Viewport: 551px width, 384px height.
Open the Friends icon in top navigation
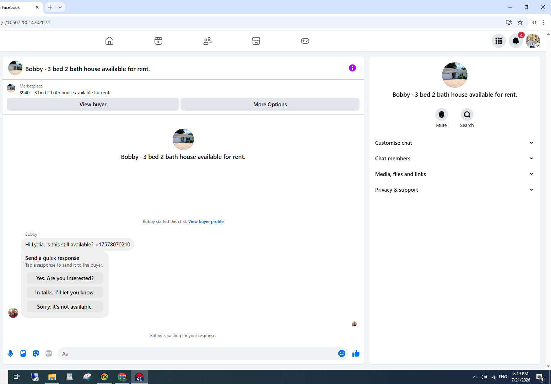click(x=207, y=41)
